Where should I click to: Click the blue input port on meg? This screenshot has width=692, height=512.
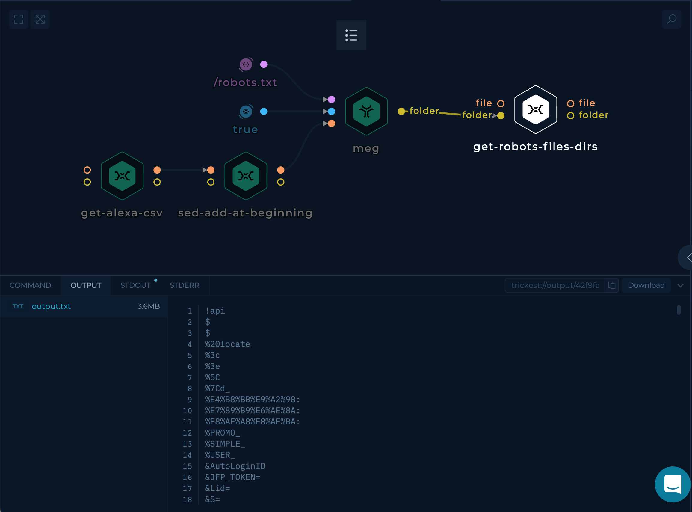[331, 111]
